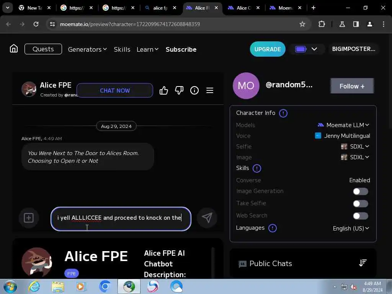Click the browser address bar URL

[x=130, y=24]
